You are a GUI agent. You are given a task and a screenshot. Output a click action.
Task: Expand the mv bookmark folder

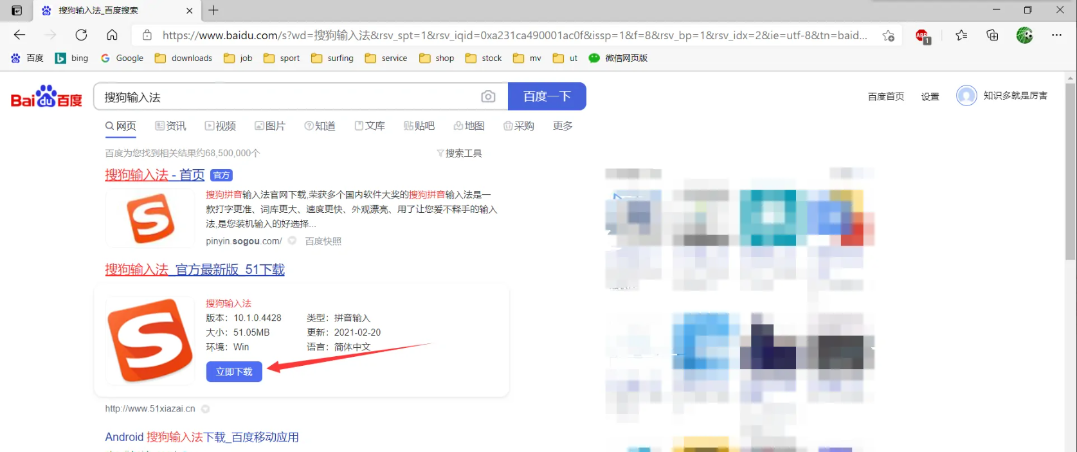coord(527,58)
